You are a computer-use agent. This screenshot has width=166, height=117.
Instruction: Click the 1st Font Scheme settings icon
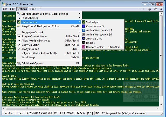pos(19,14)
